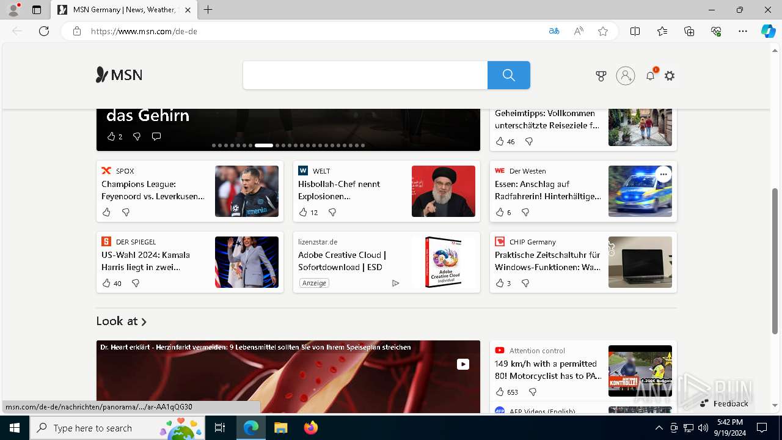Viewport: 782px width, 440px height.
Task: Click the browser refresh button
Action: tap(44, 31)
